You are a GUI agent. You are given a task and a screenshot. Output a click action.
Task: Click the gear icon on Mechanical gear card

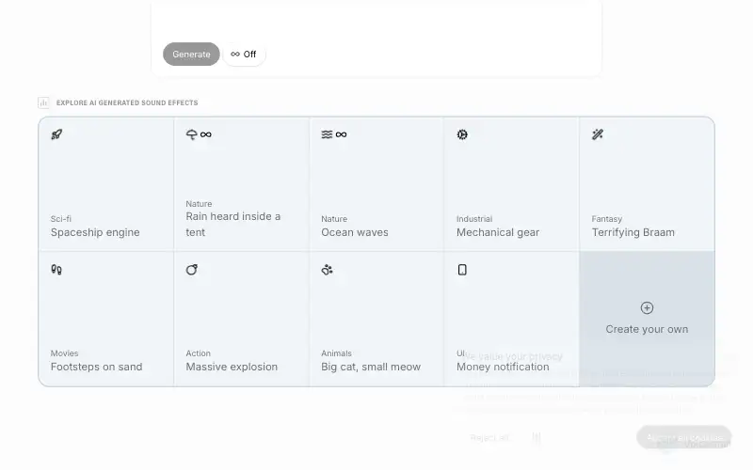[x=462, y=134]
